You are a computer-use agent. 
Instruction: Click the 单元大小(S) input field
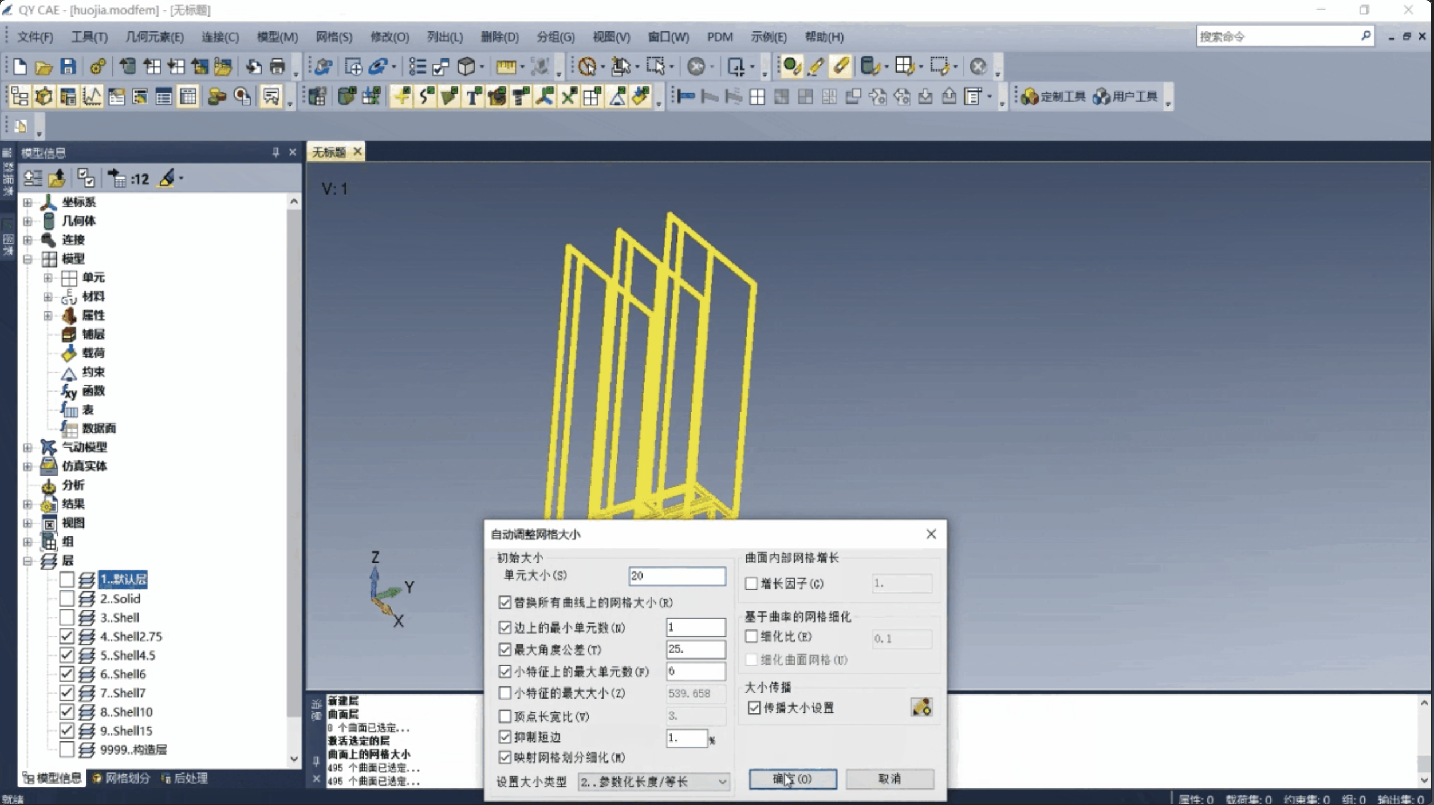pos(676,576)
